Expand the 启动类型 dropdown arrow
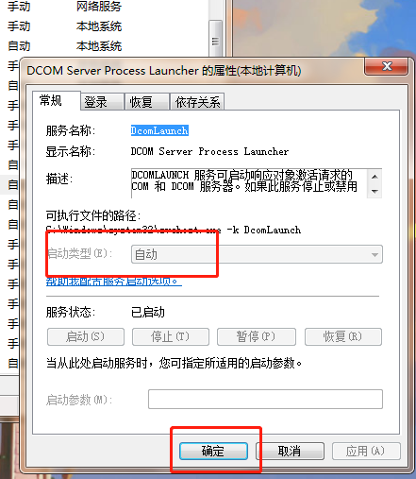The height and width of the screenshot is (479, 416). coord(374,254)
